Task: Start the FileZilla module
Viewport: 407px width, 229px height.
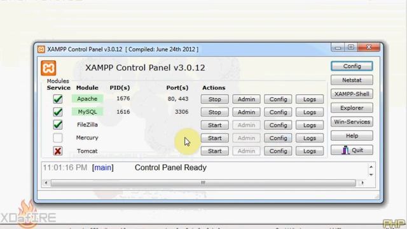Action: [x=215, y=125]
